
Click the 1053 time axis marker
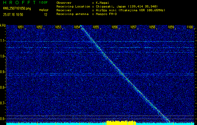click(x=58, y=27)
